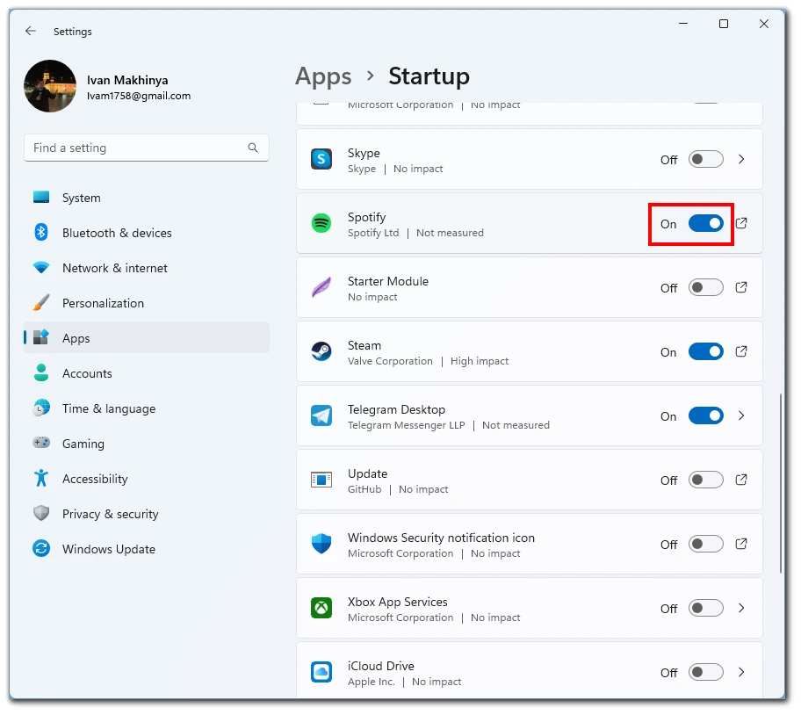Click the Skype app icon
This screenshot has width=801, height=715.
(321, 159)
